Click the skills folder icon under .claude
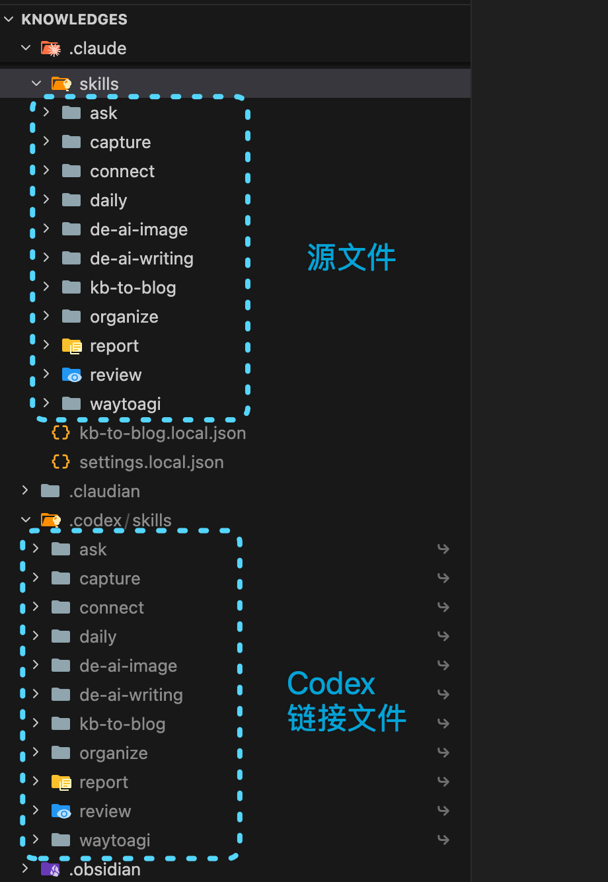The image size is (608, 882). click(61, 84)
